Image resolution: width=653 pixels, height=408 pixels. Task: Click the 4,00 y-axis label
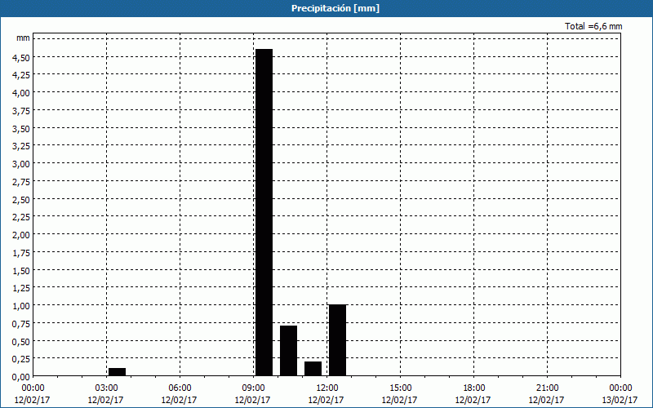coord(21,93)
